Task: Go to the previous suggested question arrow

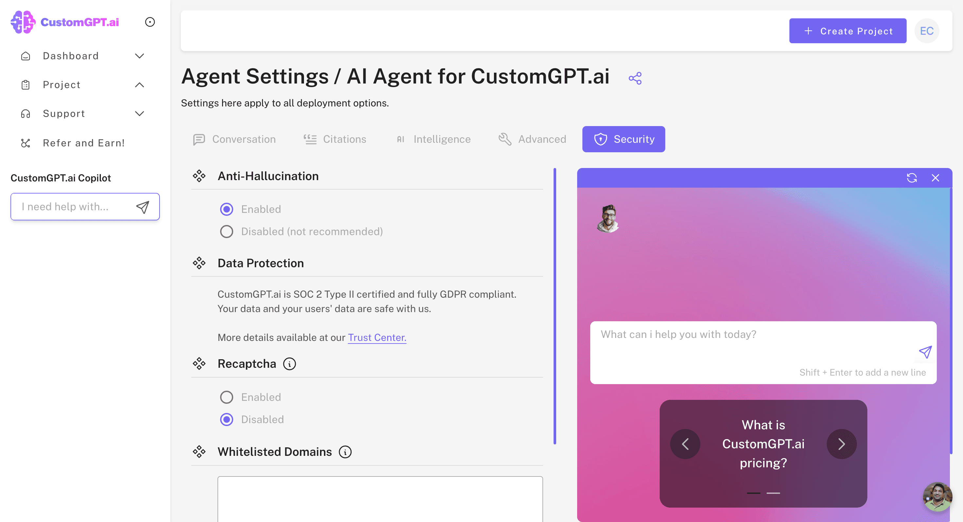Action: [x=685, y=444]
